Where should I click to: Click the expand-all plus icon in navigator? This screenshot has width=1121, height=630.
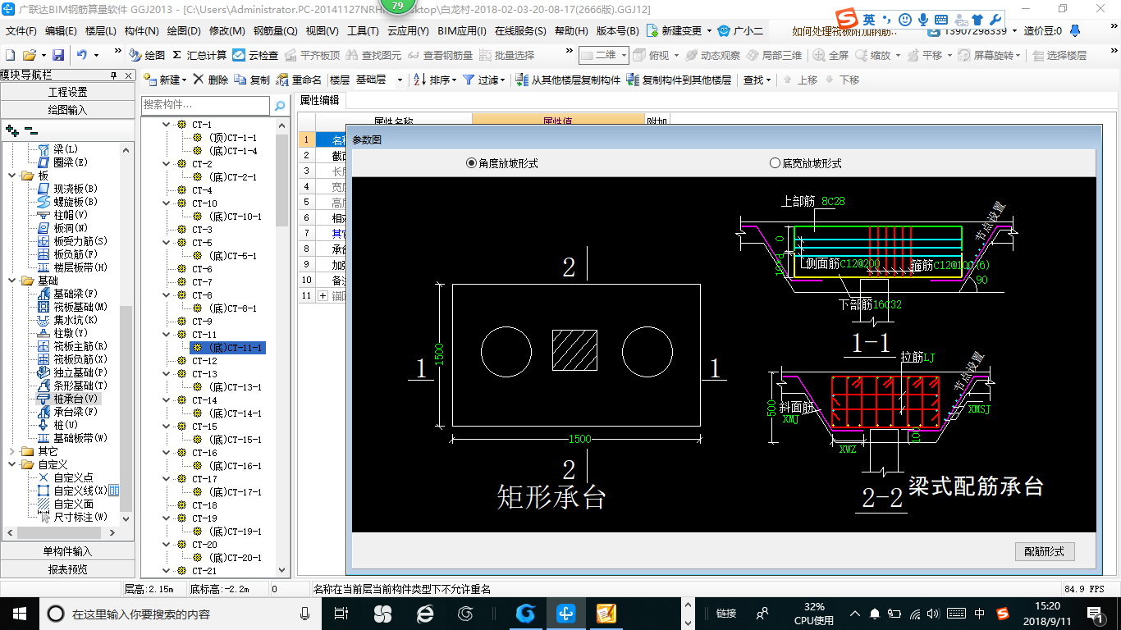[x=11, y=130]
